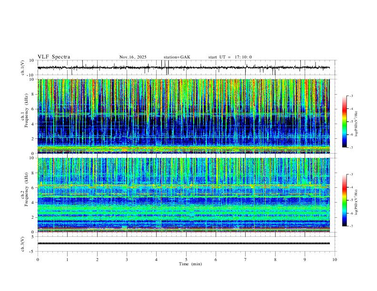Image resolution: width=377 pixels, height=291 pixels.
Task: Click the "8" kHz tick on ch.1 frequency axis
Action: coord(34,94)
